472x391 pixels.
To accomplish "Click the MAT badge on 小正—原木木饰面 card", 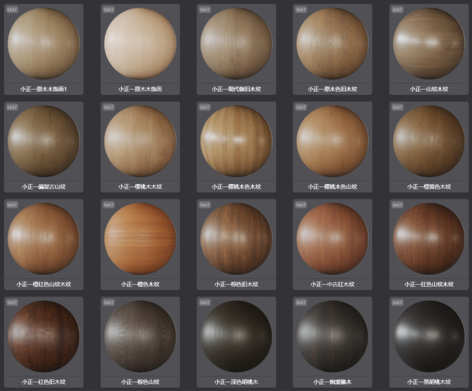I will click(109, 9).
